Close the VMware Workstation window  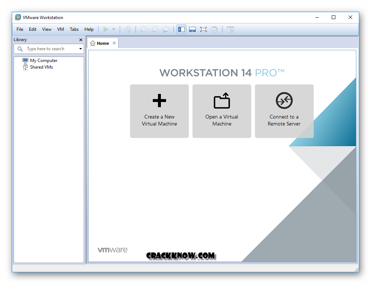(350, 17)
